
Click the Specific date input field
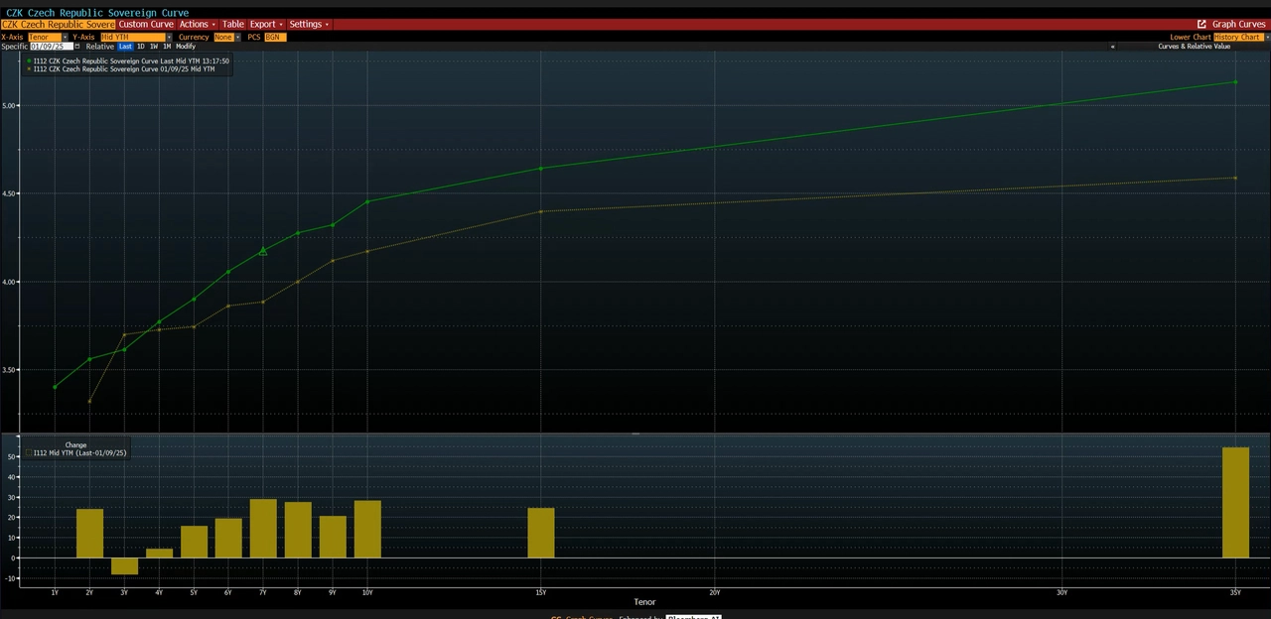point(51,47)
